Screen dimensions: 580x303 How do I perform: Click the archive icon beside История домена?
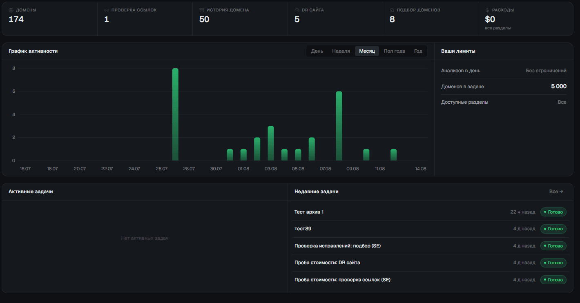(202, 10)
